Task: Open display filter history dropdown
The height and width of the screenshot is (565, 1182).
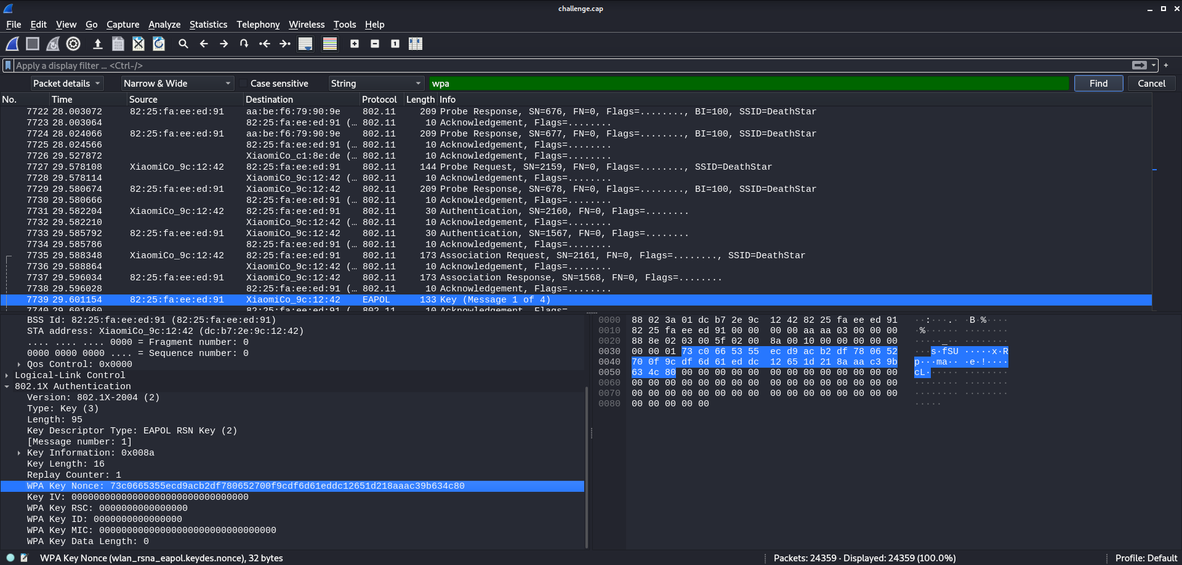Action: tap(1154, 65)
